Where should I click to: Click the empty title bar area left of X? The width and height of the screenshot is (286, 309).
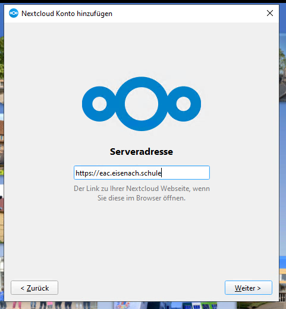tap(188, 13)
